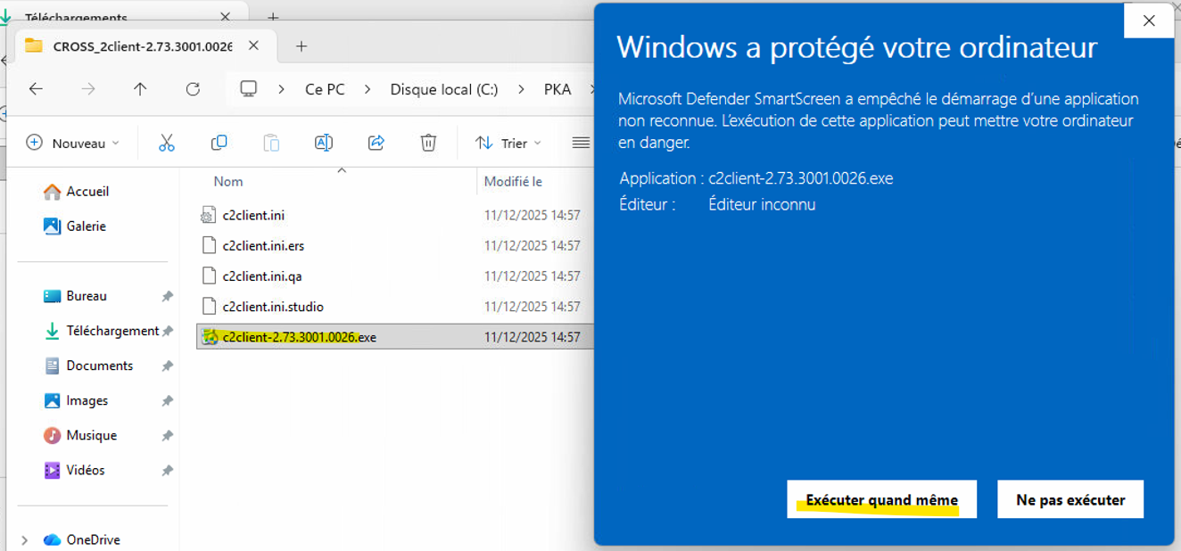Click the pin icon next to Documents
This screenshot has width=1181, height=551.
coord(167,366)
